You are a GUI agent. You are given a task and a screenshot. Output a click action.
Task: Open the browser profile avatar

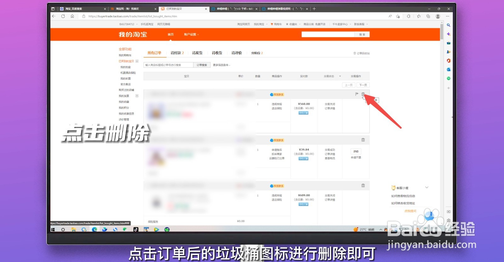coord(438,16)
